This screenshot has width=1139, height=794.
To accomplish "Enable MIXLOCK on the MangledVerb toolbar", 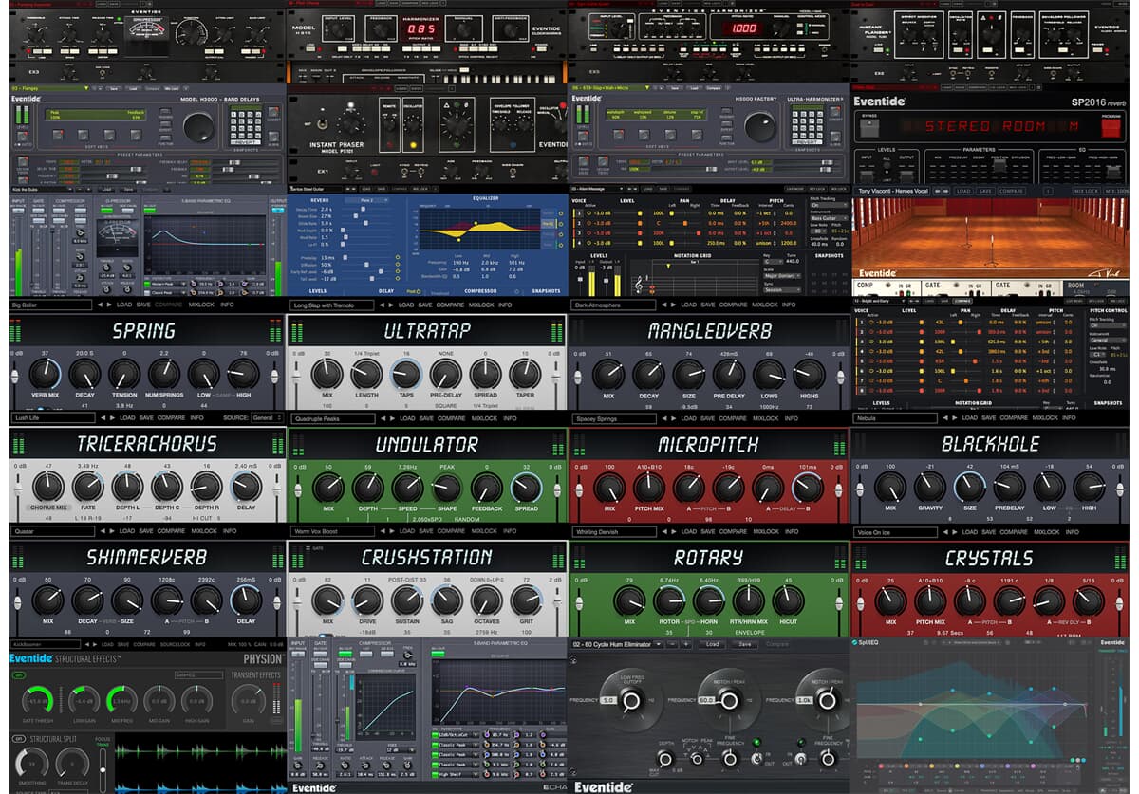I will (x=765, y=418).
